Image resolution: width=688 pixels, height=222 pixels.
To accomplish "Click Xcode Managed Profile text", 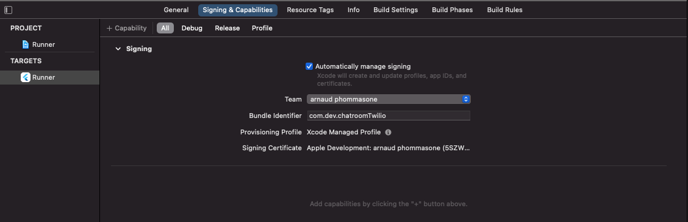I will 343,132.
